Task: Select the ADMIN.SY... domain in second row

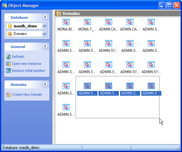Action: (109, 43)
